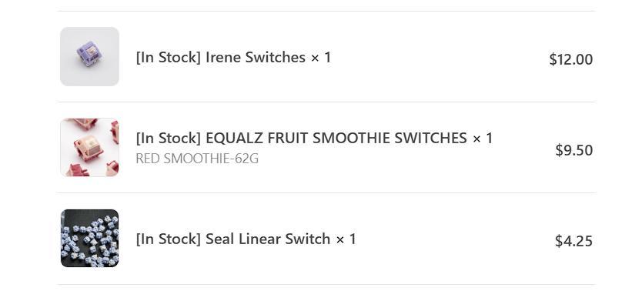The height and width of the screenshot is (291, 642).
Task: Click the [In Stock] tag on Seal Linear
Action: pos(169,239)
